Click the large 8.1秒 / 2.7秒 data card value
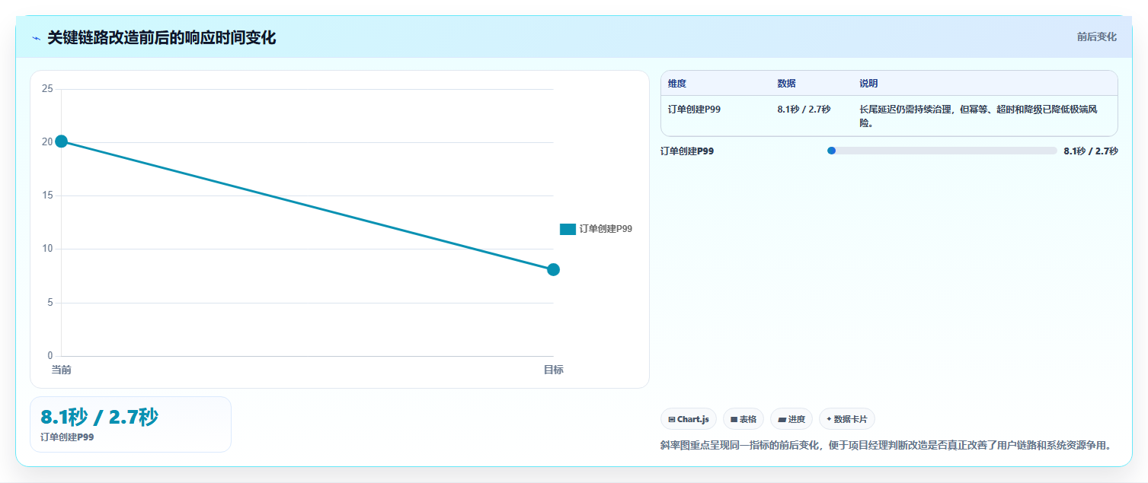The image size is (1148, 483). click(x=99, y=417)
